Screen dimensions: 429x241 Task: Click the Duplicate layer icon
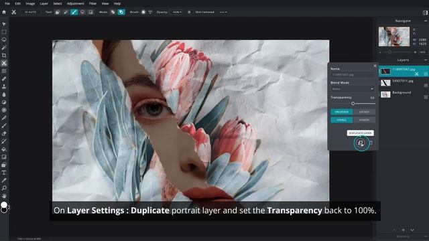pos(361,143)
